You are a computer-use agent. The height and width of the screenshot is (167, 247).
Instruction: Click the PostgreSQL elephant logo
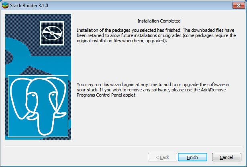(x=38, y=106)
